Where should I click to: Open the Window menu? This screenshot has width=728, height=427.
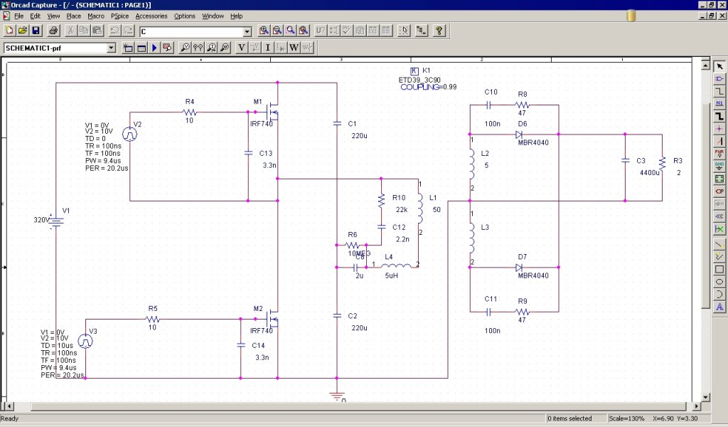213,16
